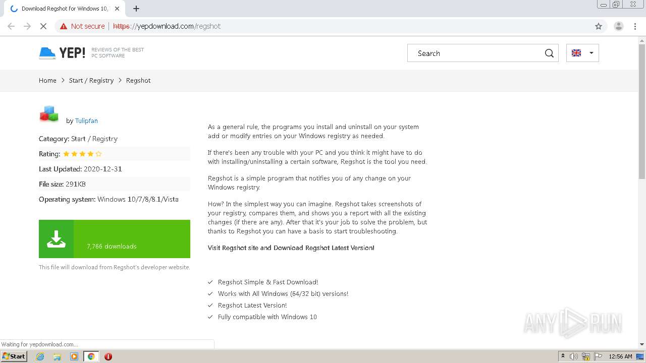Click the red Opera taskbar icon

(x=108, y=356)
